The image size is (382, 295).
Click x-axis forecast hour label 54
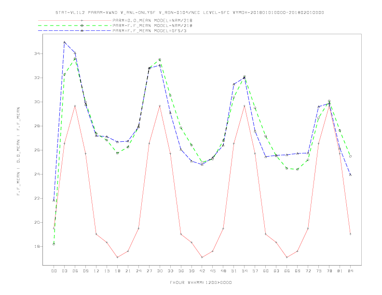coord(245,271)
